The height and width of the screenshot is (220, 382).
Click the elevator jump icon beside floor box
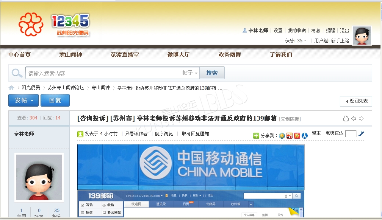click(x=361, y=133)
